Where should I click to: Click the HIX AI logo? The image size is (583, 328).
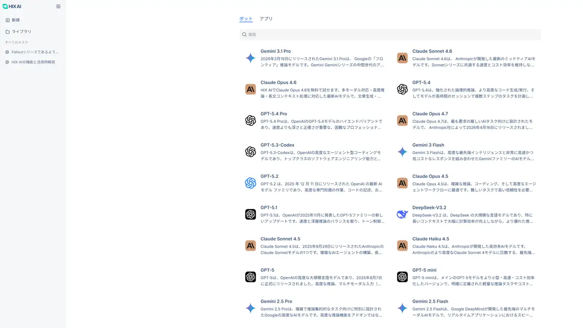click(13, 6)
